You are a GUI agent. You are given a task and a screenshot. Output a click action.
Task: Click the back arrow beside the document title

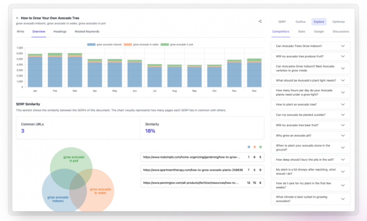pos(17,18)
